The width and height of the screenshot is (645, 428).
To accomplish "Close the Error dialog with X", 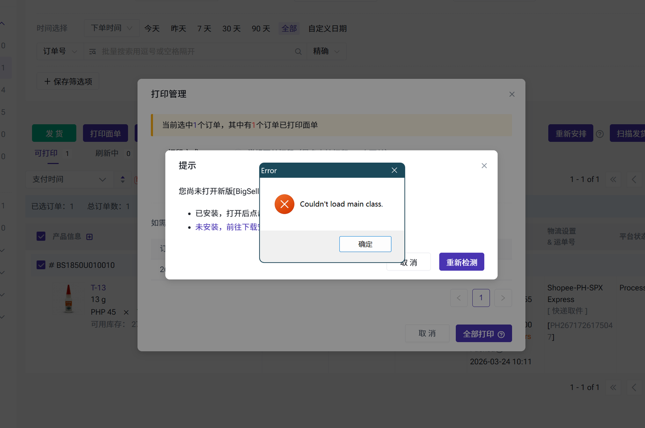I will click(394, 170).
